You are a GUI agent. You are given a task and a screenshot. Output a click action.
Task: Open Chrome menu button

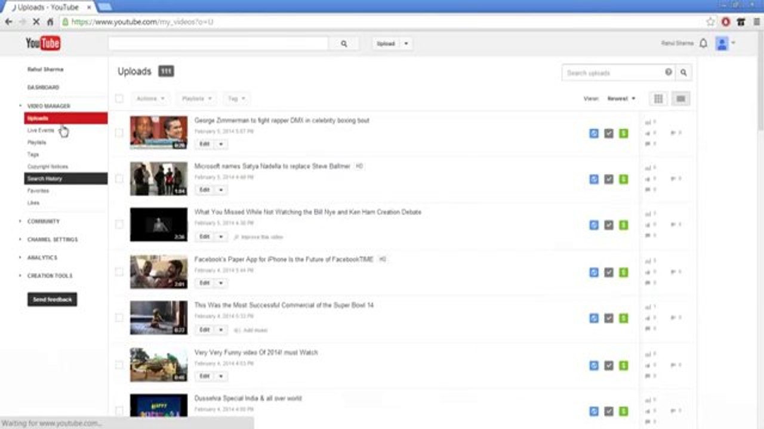(756, 21)
